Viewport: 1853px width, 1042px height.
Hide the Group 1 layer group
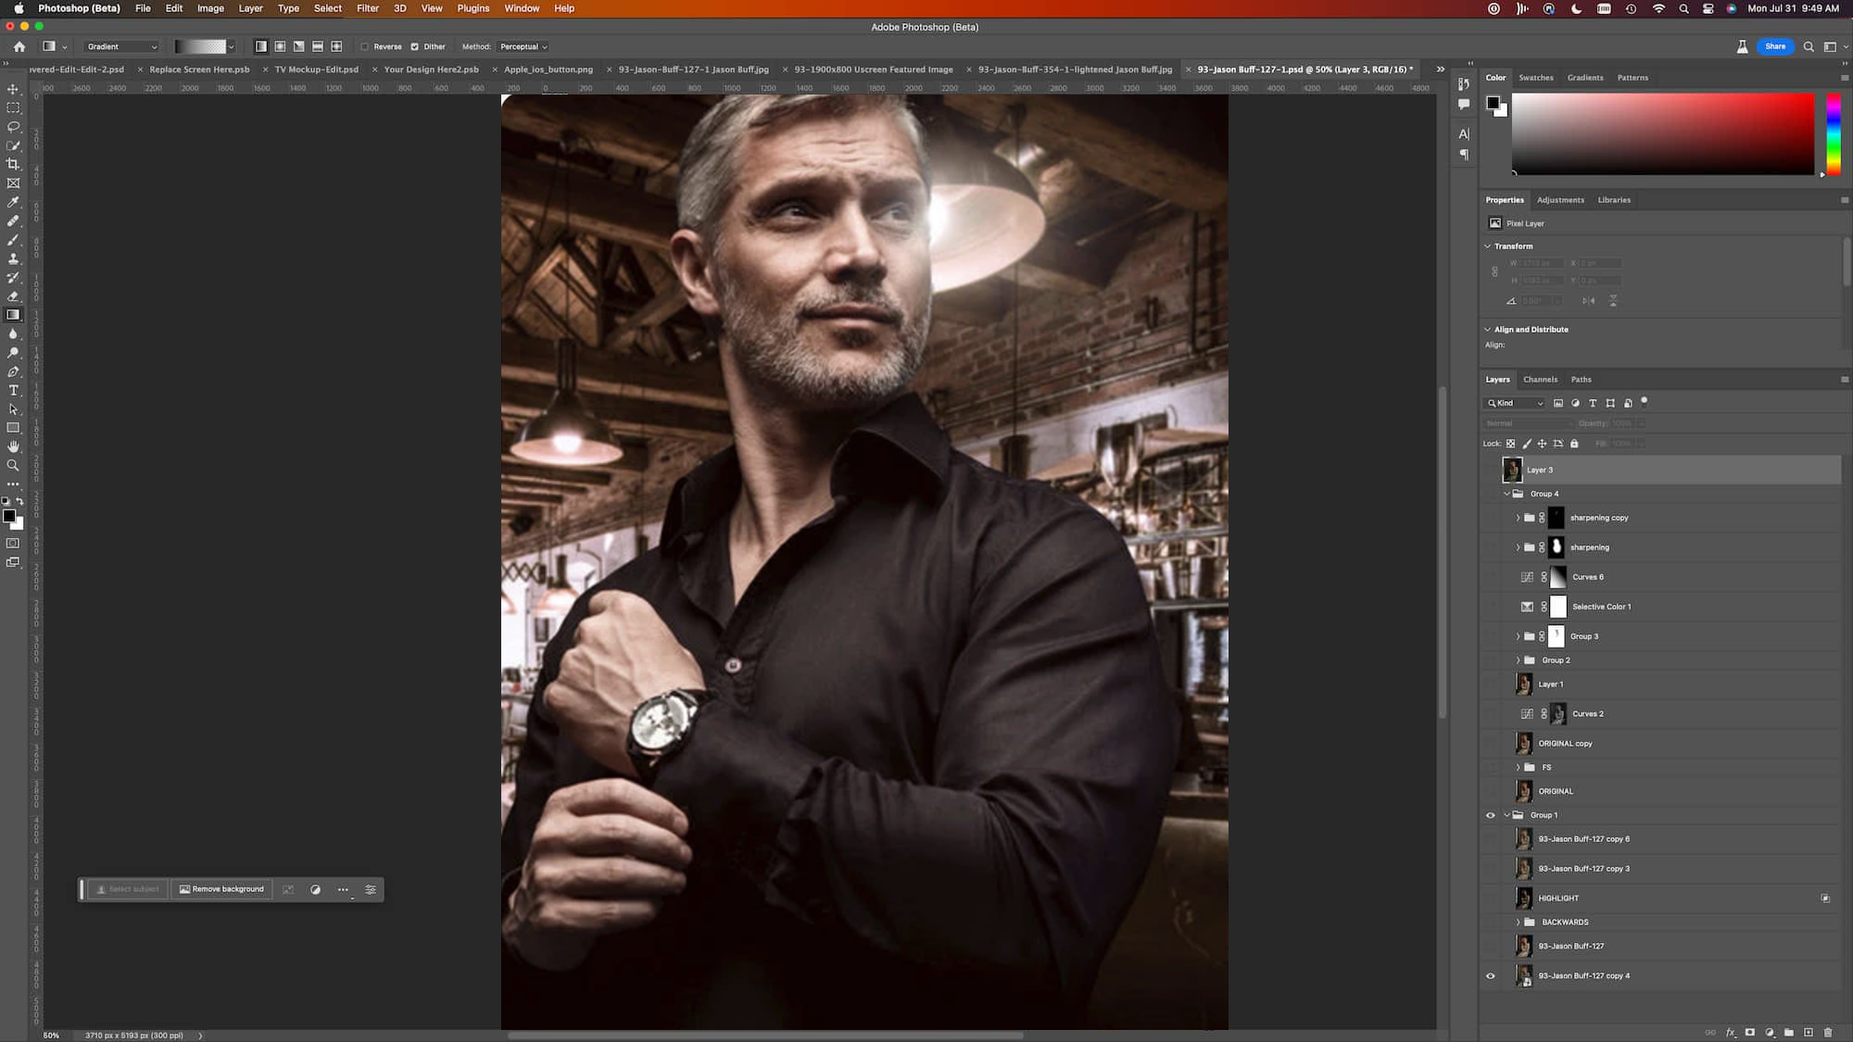(1490, 815)
